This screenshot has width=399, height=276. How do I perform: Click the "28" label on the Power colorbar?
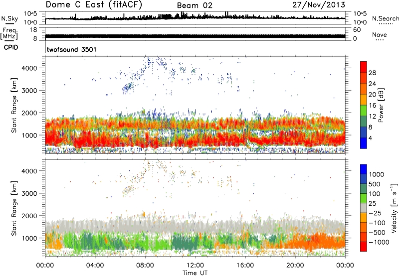[x=372, y=73]
